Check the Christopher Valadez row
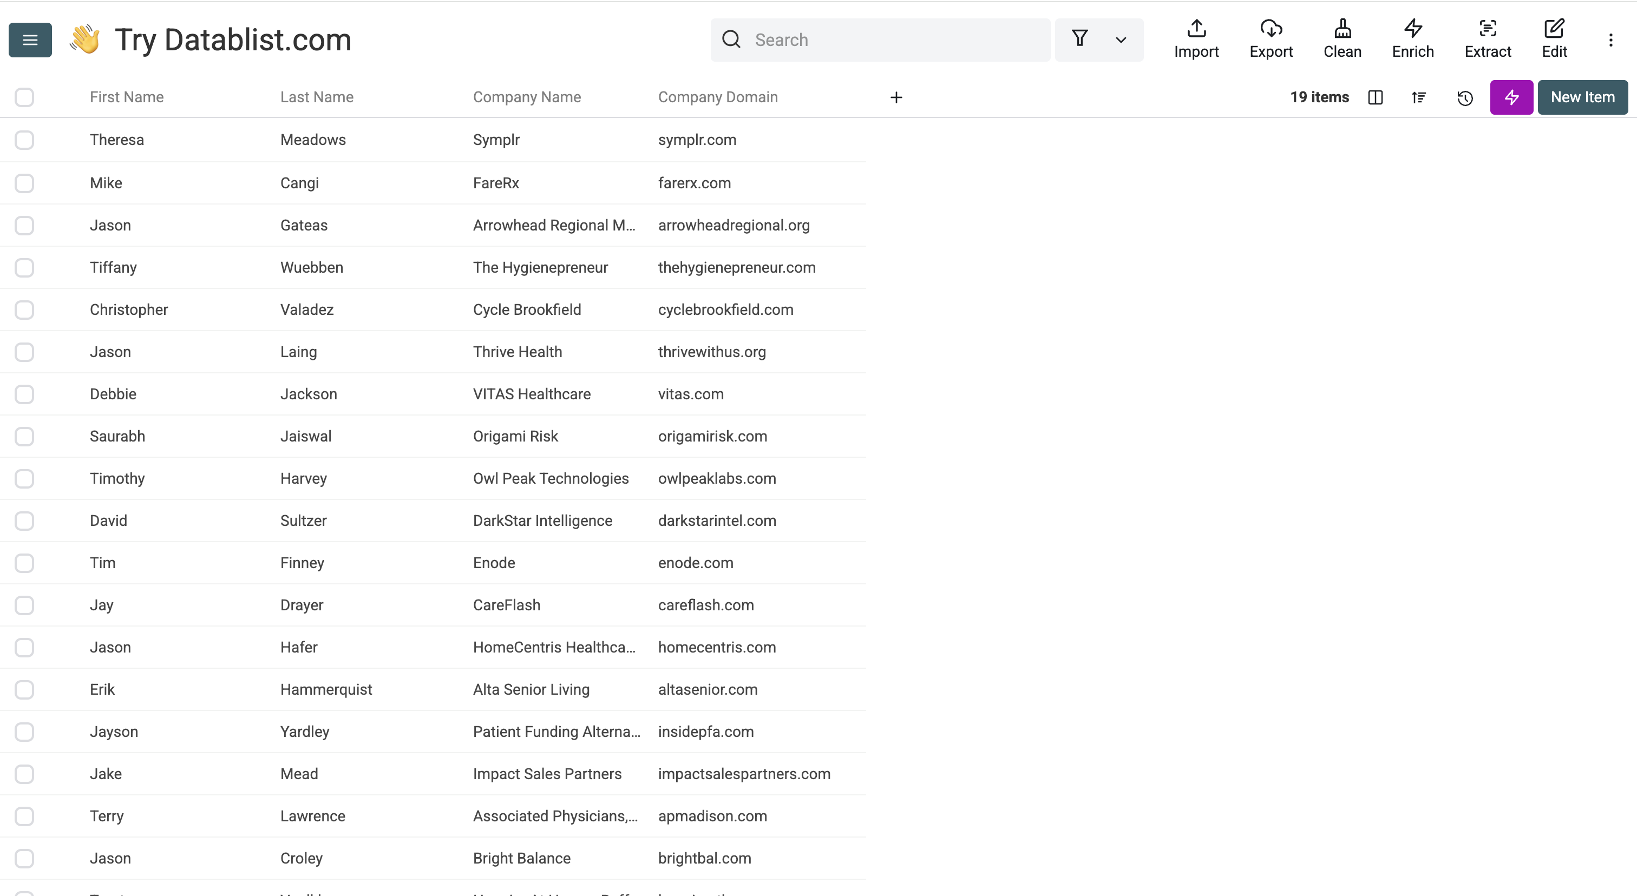 point(24,310)
